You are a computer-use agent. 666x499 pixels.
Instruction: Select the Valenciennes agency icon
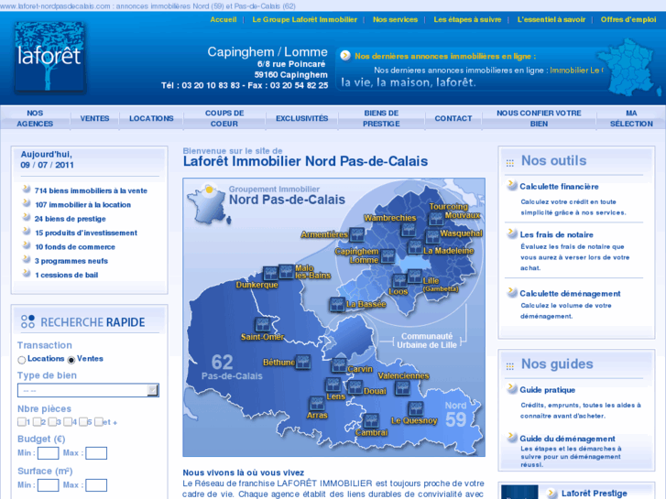[402, 387]
